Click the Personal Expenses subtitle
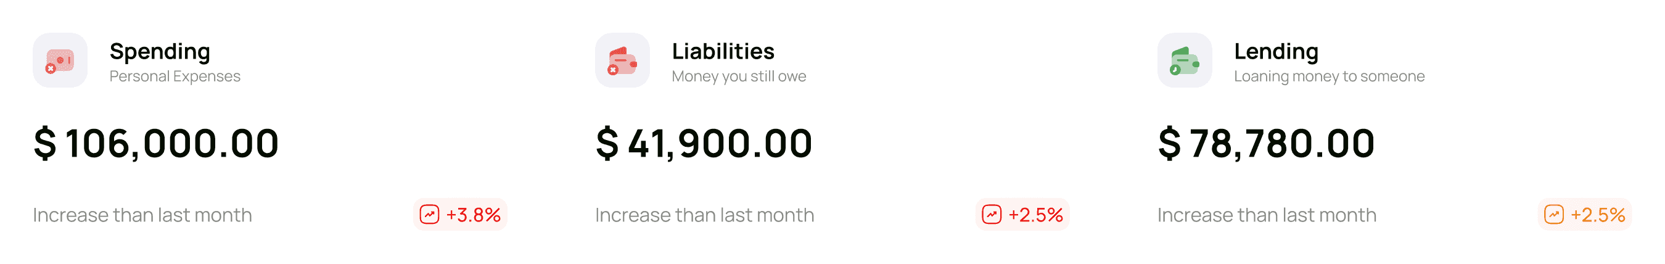1665x264 pixels. [175, 76]
